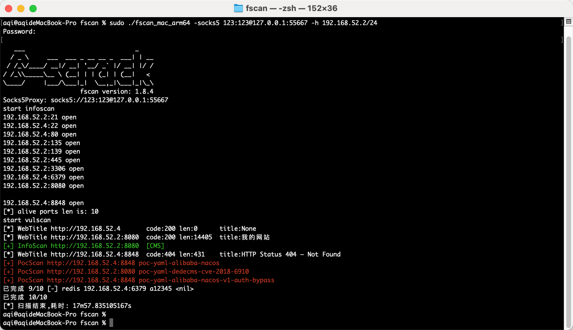This screenshot has height=330, width=573.
Task: Click "len:14405" in the WebTitle row
Action: pyautogui.click(x=196, y=237)
